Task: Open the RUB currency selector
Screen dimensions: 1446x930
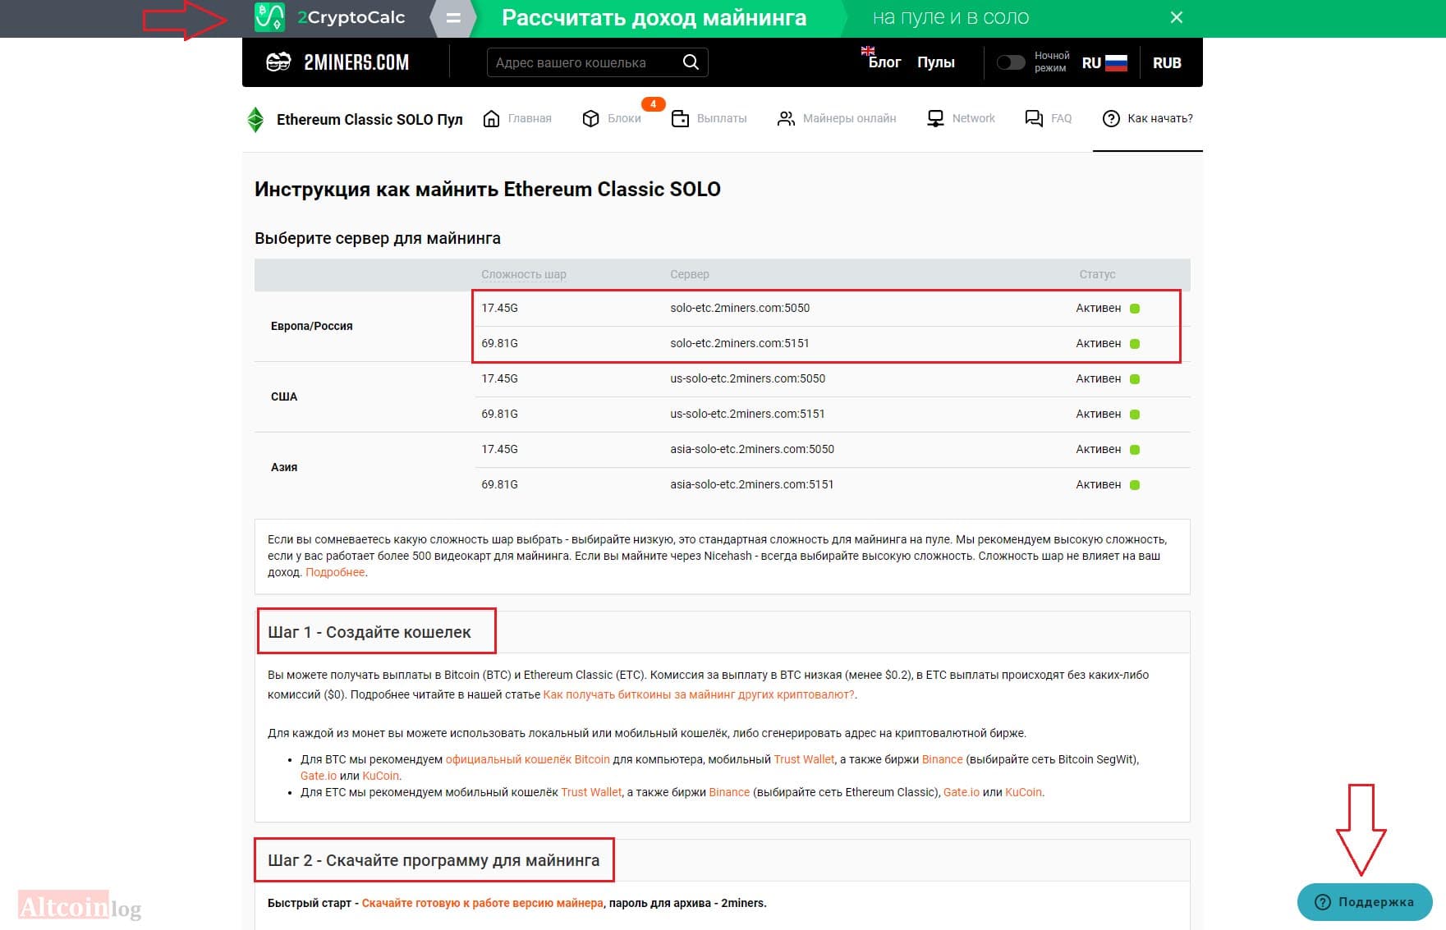Action: (1167, 62)
